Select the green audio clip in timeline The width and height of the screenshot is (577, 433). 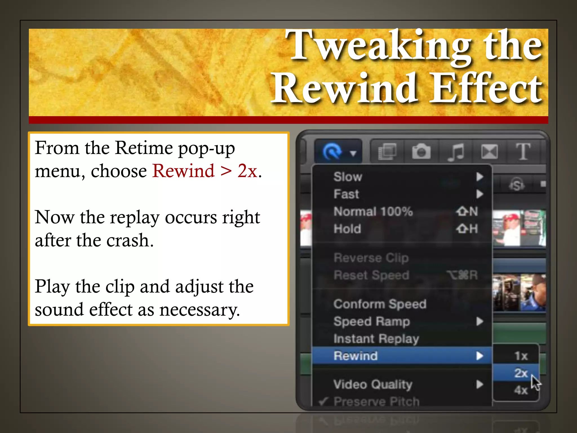pyautogui.click(x=519, y=334)
